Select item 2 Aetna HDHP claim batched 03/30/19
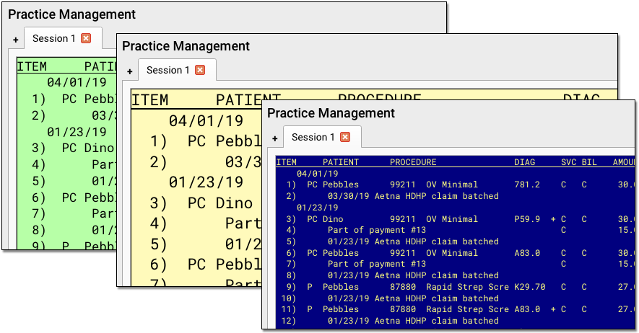Screen dimensions: 639x333 coord(455,196)
